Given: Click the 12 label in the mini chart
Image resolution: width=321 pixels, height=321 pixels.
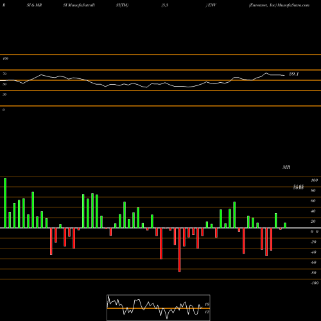Looking at the screenshot, I should pyautogui.click(x=207, y=312).
